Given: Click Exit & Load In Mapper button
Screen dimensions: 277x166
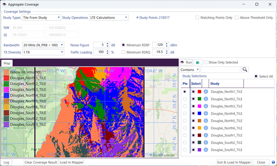Looking at the screenshot, I should coord(234,162).
